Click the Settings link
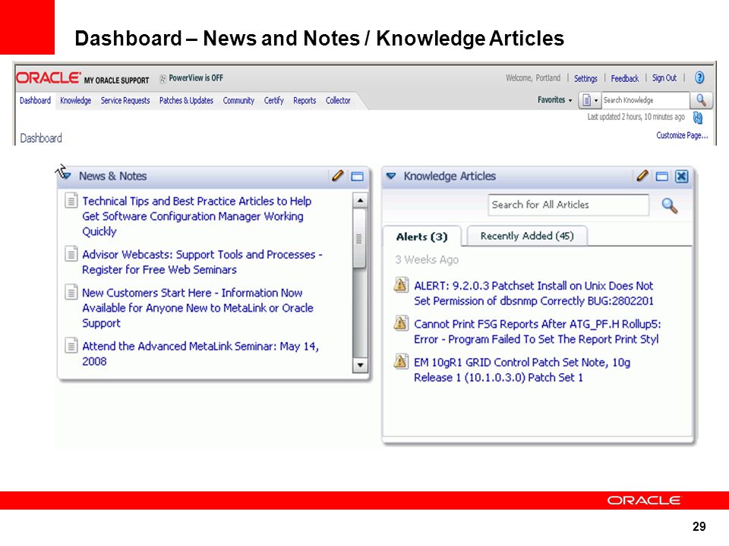This screenshot has height=546, width=729. 585,78
